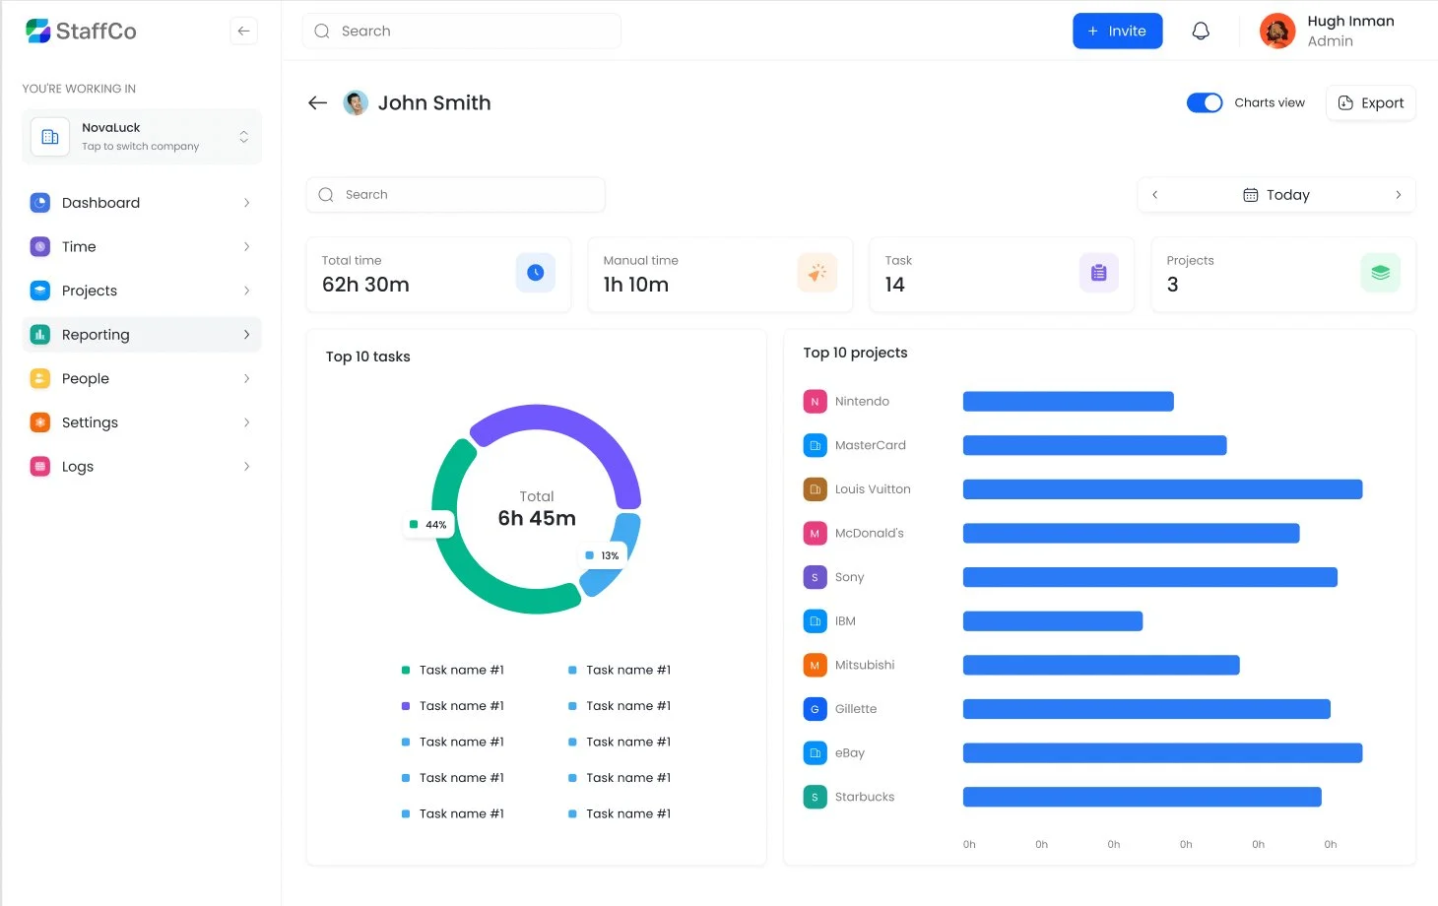Export the report with the Export button

pos(1370,102)
